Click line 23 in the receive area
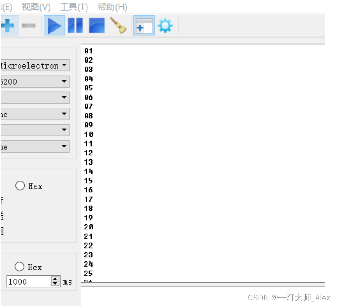The image size is (337, 306). (x=88, y=255)
